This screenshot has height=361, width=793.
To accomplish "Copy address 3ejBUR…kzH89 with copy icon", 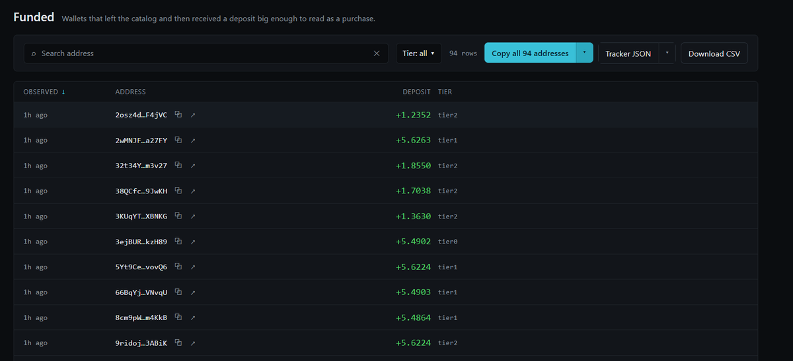I will tap(178, 242).
